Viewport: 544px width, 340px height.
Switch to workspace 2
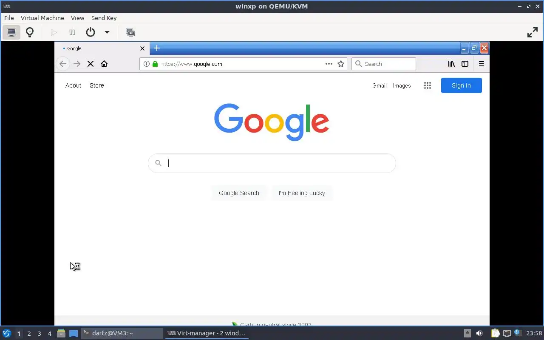tap(29, 333)
